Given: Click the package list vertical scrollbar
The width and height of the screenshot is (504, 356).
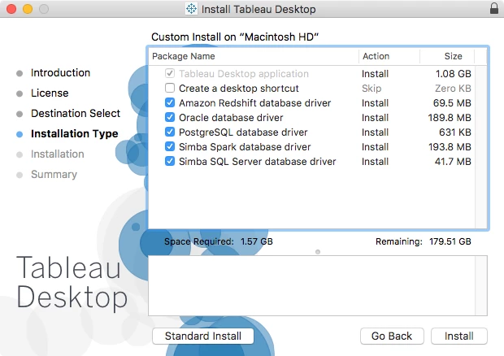Looking at the screenshot, I should pos(481,147).
